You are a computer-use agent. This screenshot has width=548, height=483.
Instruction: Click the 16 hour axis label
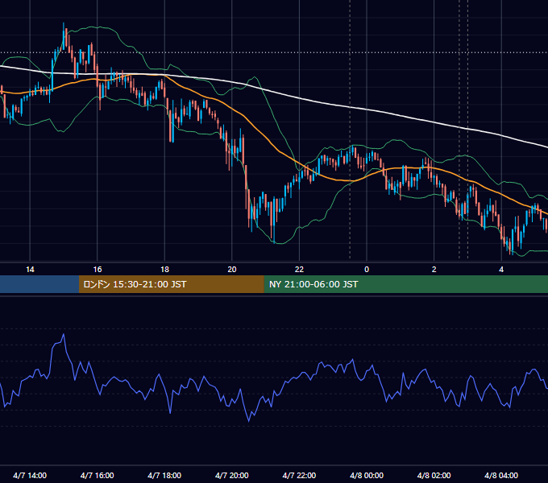point(98,270)
